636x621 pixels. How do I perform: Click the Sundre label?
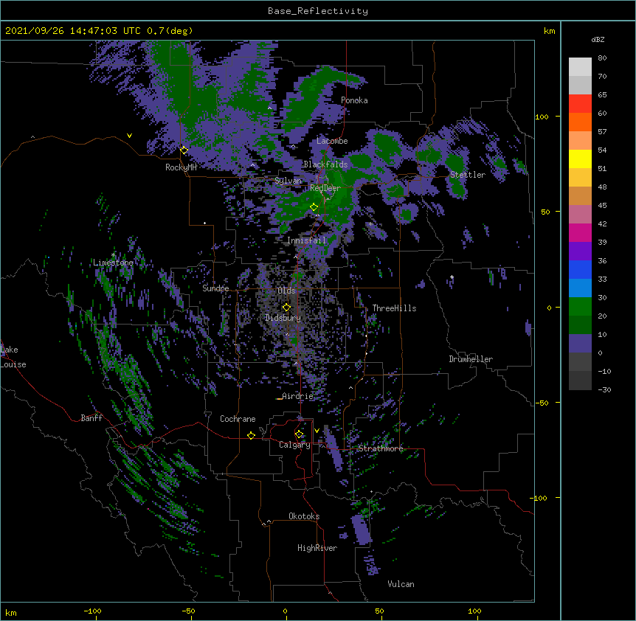pos(215,288)
